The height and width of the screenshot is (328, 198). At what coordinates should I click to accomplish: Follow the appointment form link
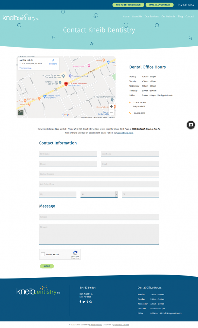[x=125, y=133]
